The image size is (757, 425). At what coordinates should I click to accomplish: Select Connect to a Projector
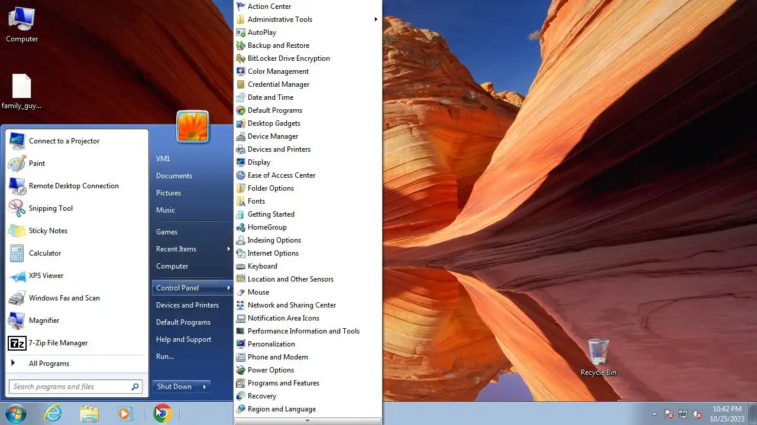pyautogui.click(x=76, y=141)
